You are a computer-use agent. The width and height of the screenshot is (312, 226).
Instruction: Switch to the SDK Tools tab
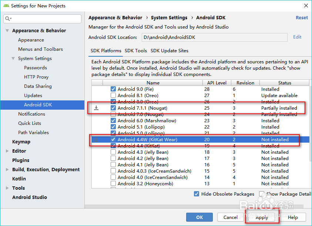[x=135, y=51]
